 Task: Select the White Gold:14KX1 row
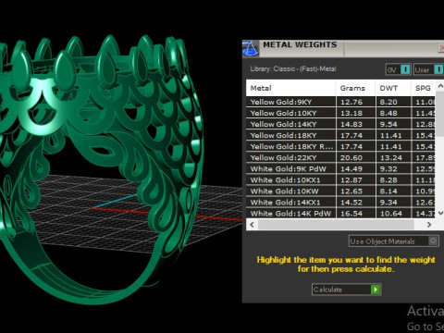click(x=340, y=203)
